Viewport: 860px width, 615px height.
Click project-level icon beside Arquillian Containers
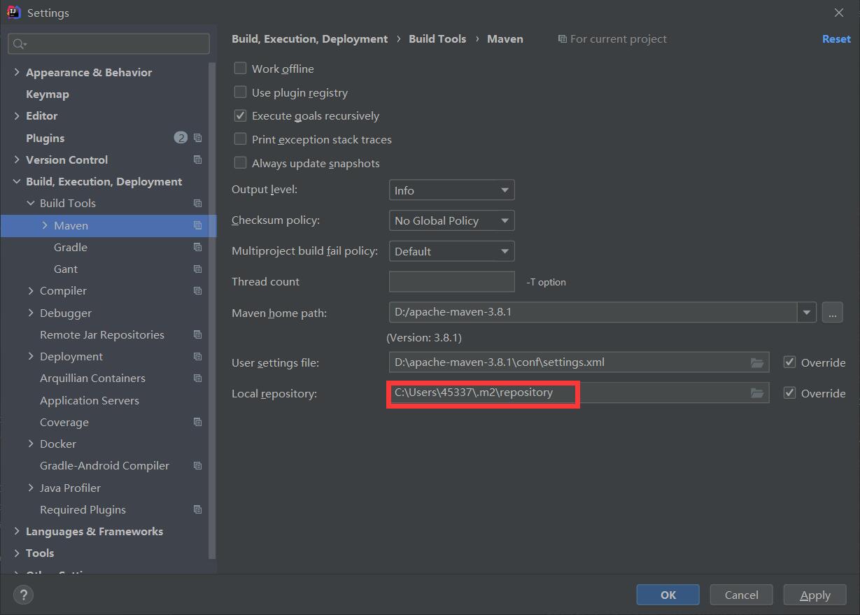tap(197, 378)
